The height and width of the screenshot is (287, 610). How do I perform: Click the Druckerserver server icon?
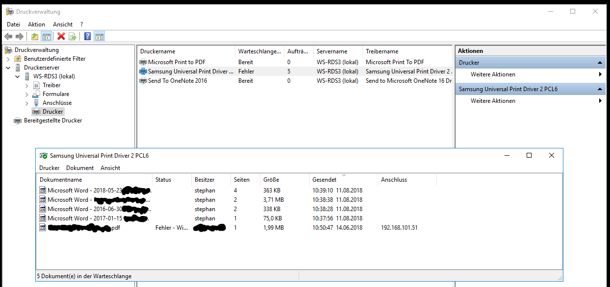coord(18,68)
